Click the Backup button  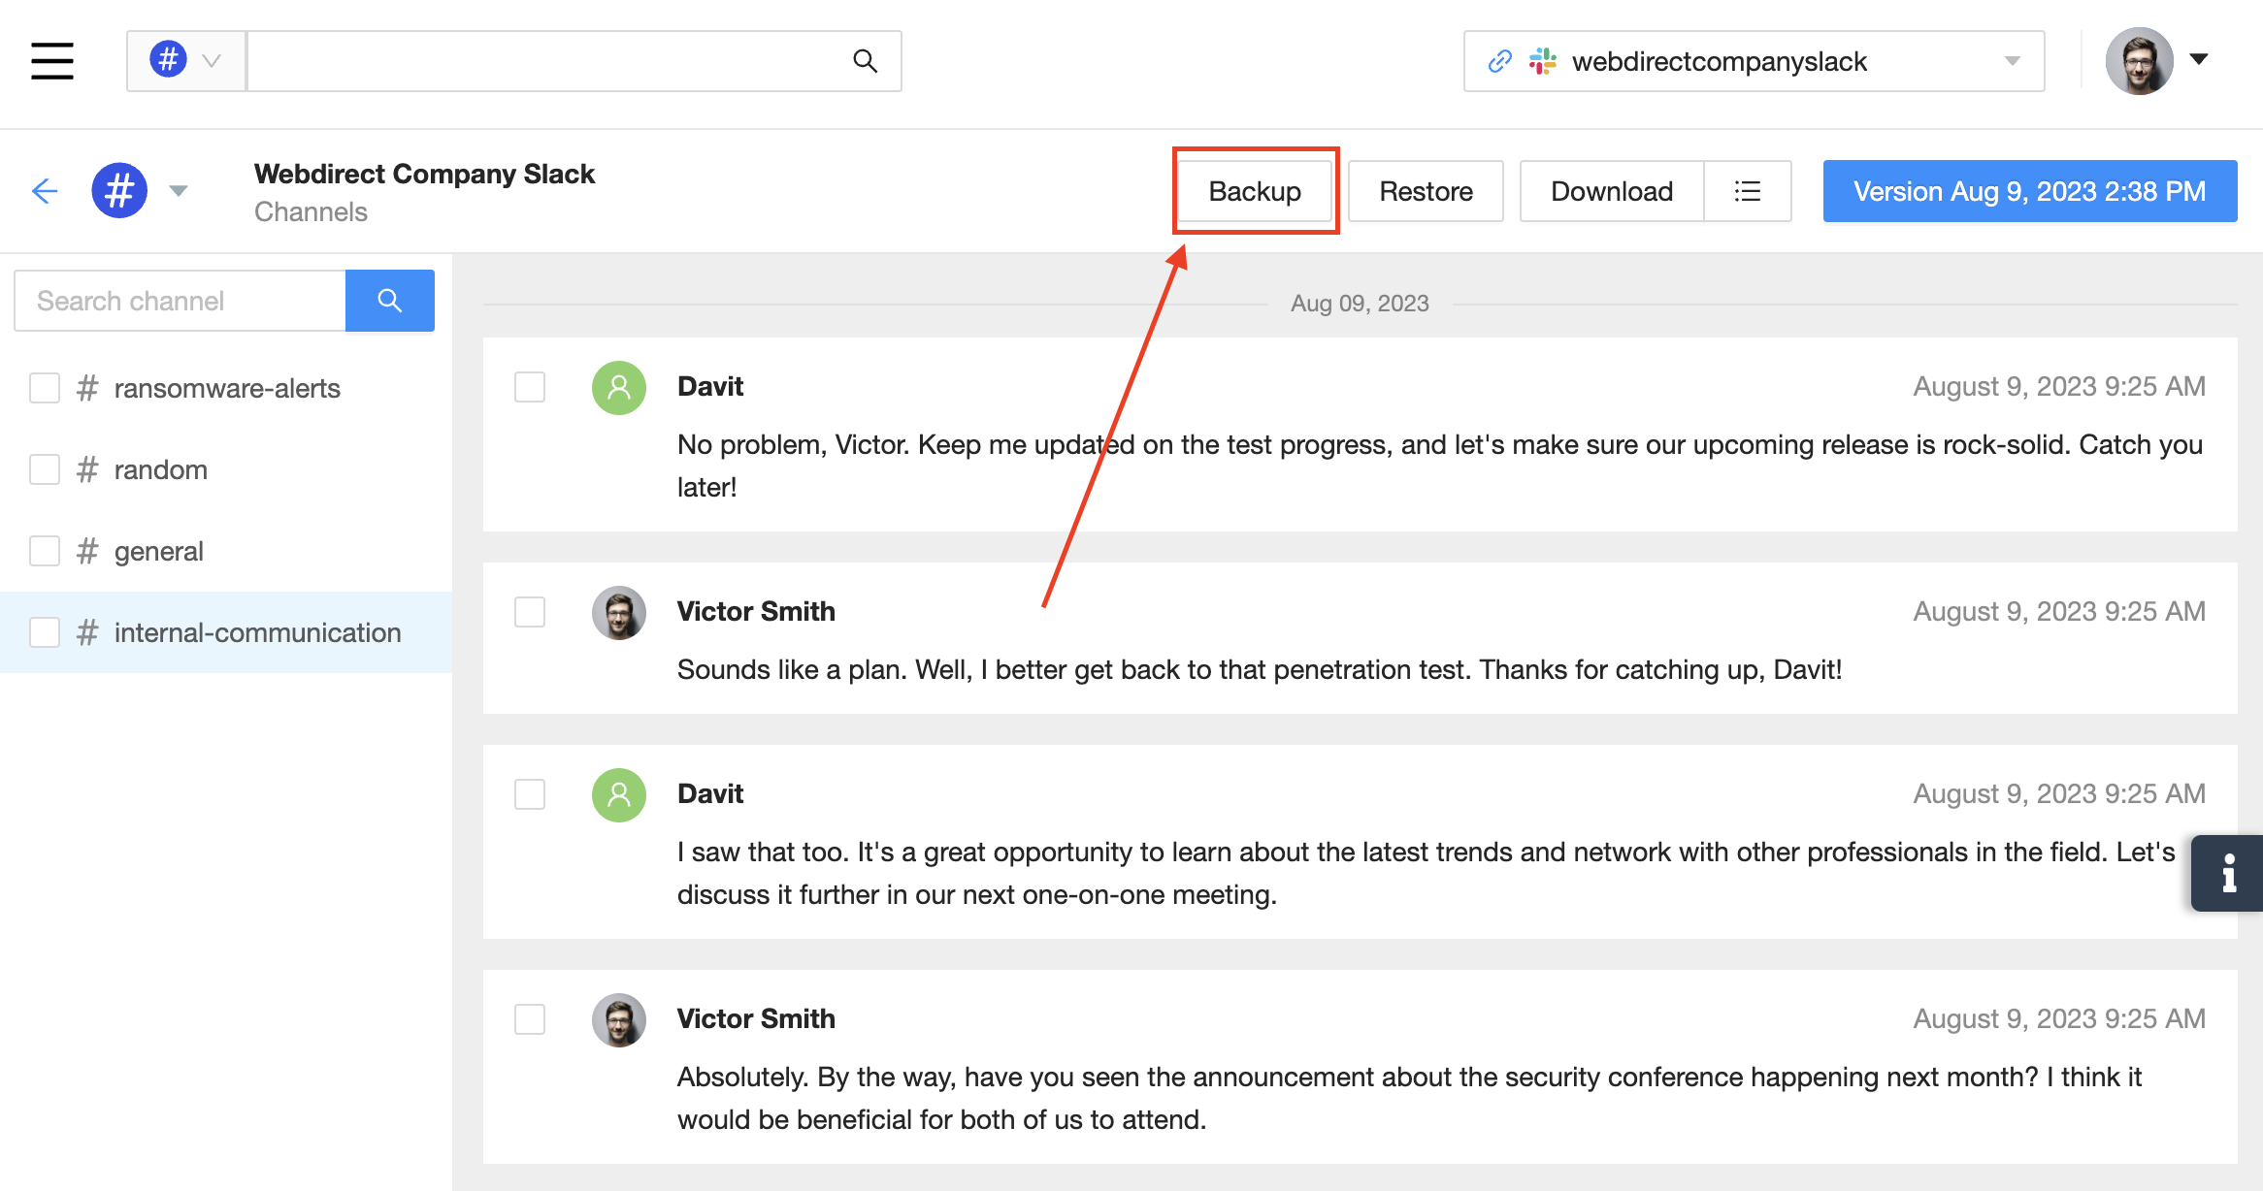pyautogui.click(x=1255, y=191)
